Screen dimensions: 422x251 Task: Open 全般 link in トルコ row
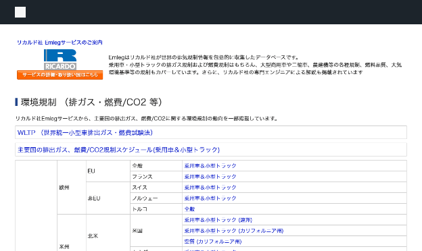point(189,209)
